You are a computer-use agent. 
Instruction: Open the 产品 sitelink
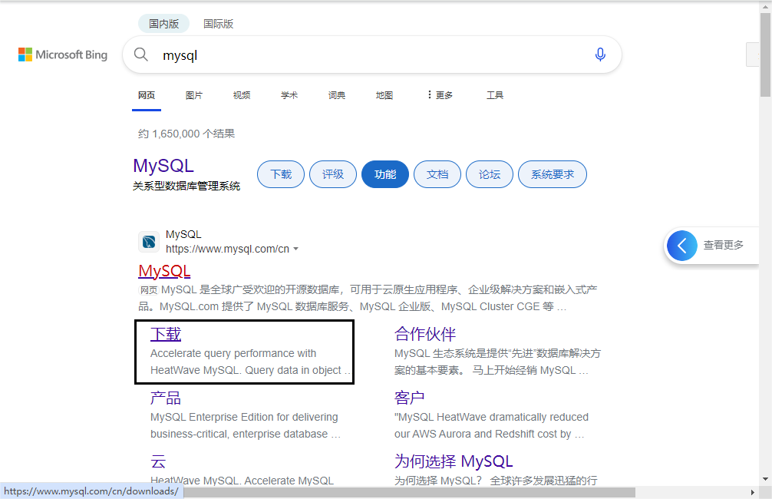coord(166,398)
